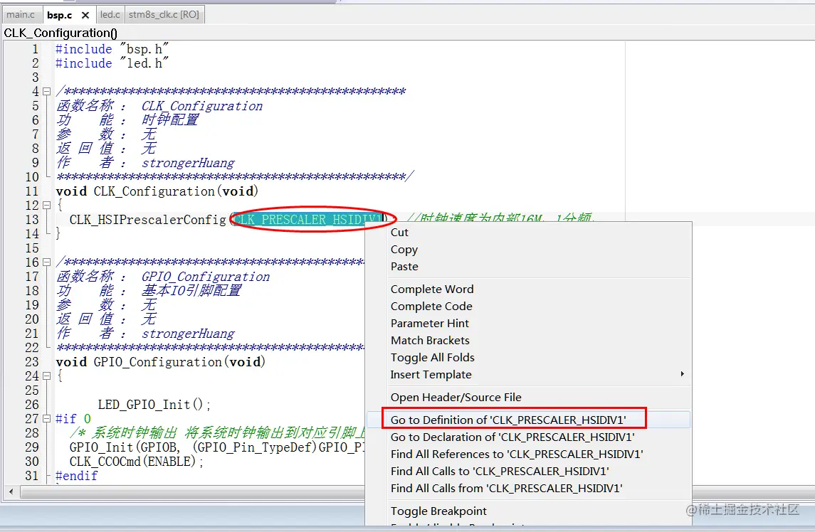This screenshot has height=532, width=815.
Task: Find All Calls to CLK_PRESCALER_HSIDIV1
Action: 529,472
